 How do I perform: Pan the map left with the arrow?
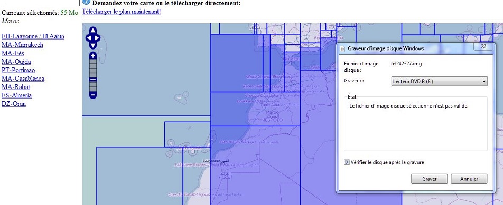[x=89, y=38]
